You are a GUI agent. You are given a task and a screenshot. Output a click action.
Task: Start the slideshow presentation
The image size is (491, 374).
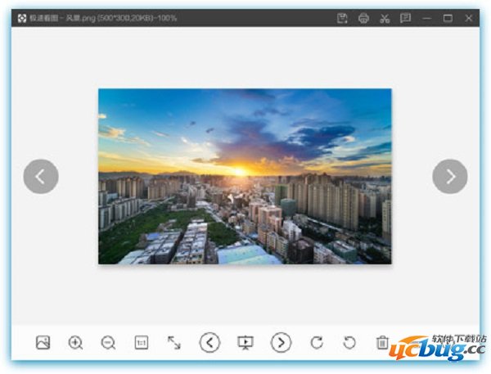[x=245, y=343]
